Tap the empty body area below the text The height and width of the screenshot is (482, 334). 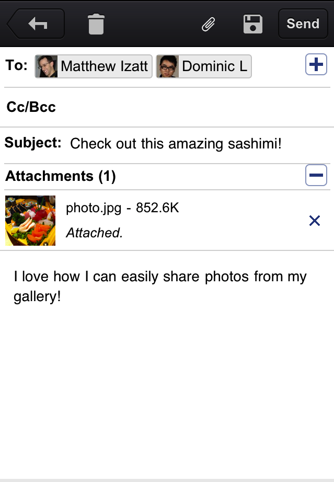click(167, 392)
